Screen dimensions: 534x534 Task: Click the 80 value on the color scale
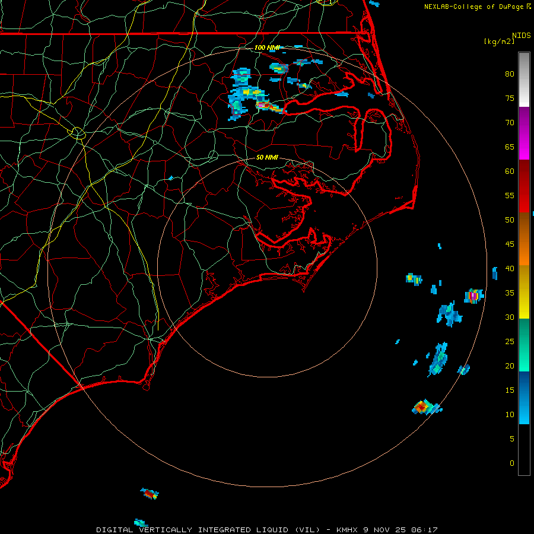coord(510,74)
